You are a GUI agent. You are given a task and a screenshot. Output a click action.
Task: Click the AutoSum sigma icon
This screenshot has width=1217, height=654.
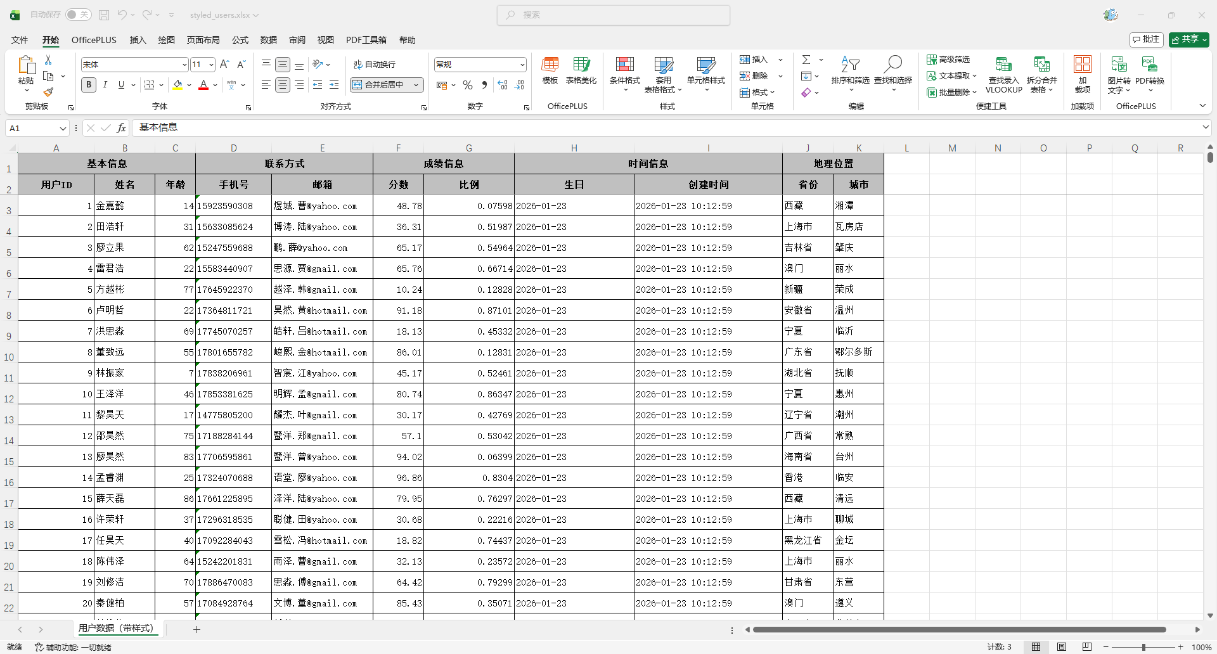tap(806, 60)
